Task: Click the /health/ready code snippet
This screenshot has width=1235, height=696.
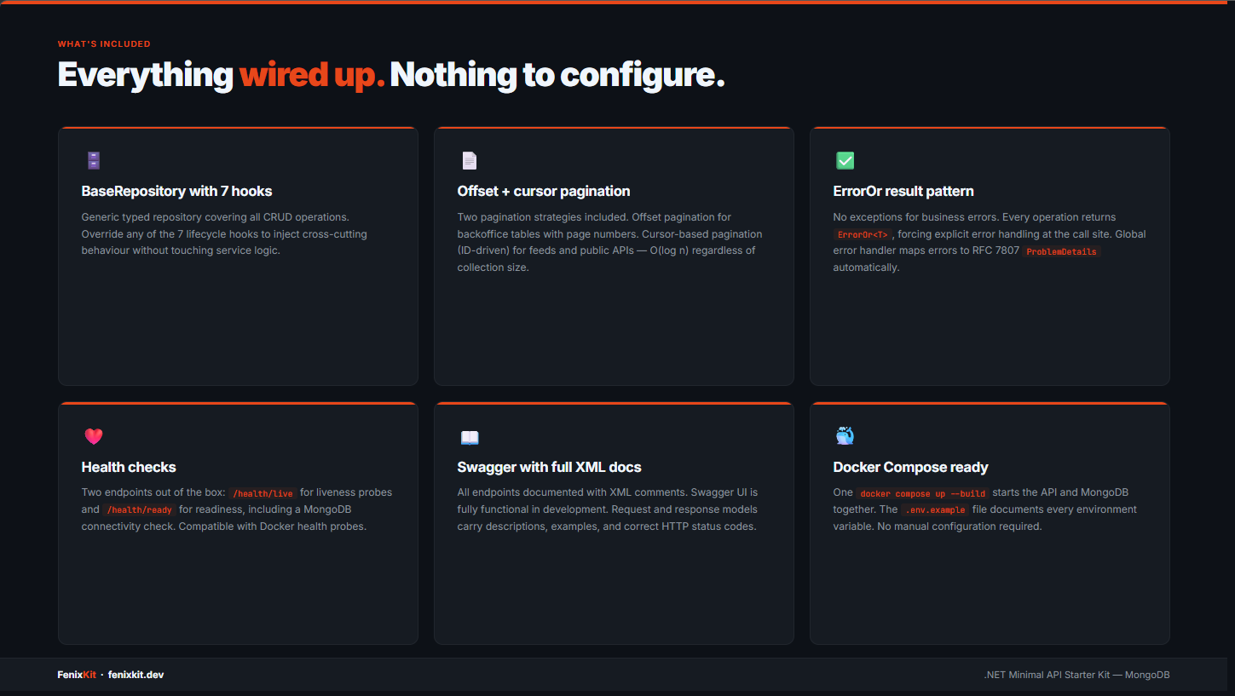Action: pyautogui.click(x=139, y=510)
